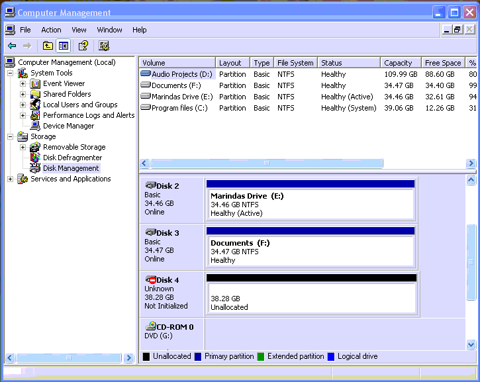Click the Up one level folder icon

click(x=48, y=46)
